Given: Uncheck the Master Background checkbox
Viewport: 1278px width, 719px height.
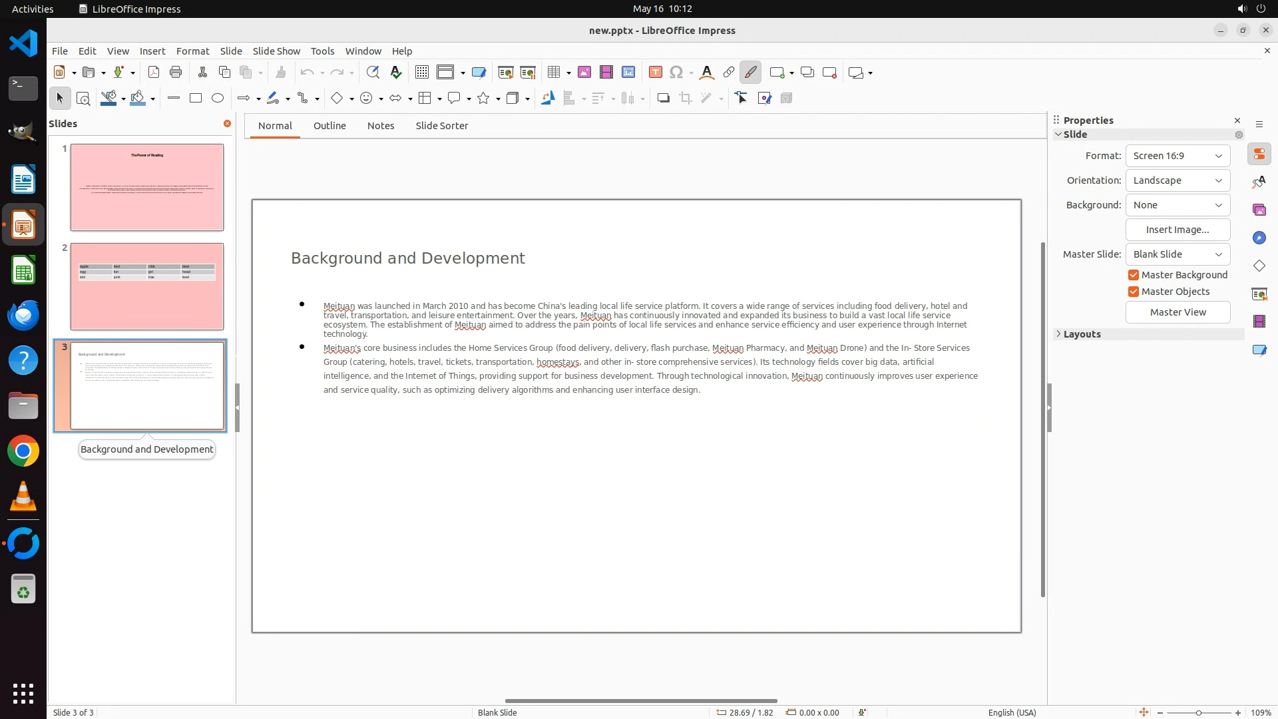Looking at the screenshot, I should [x=1134, y=275].
